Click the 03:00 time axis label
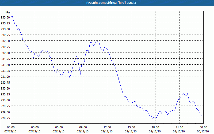The width and height of the screenshot is (214, 134). 35,128
